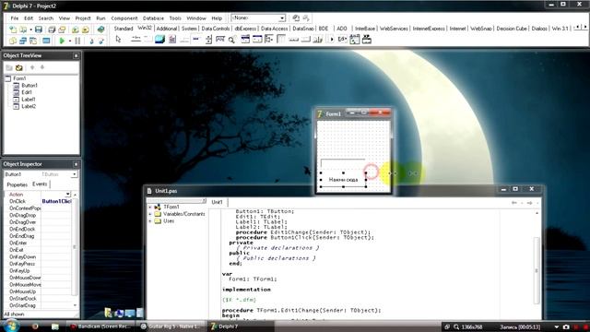Image resolution: width=590 pixels, height=332 pixels.
Task: Click the Trace Into debug icon
Action: (x=91, y=41)
